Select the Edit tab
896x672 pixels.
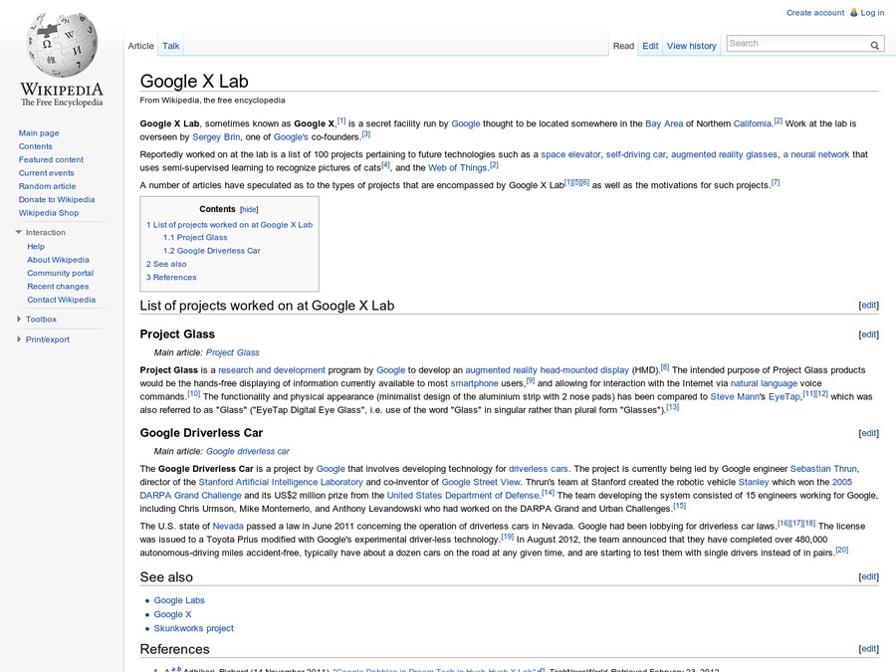coord(650,45)
